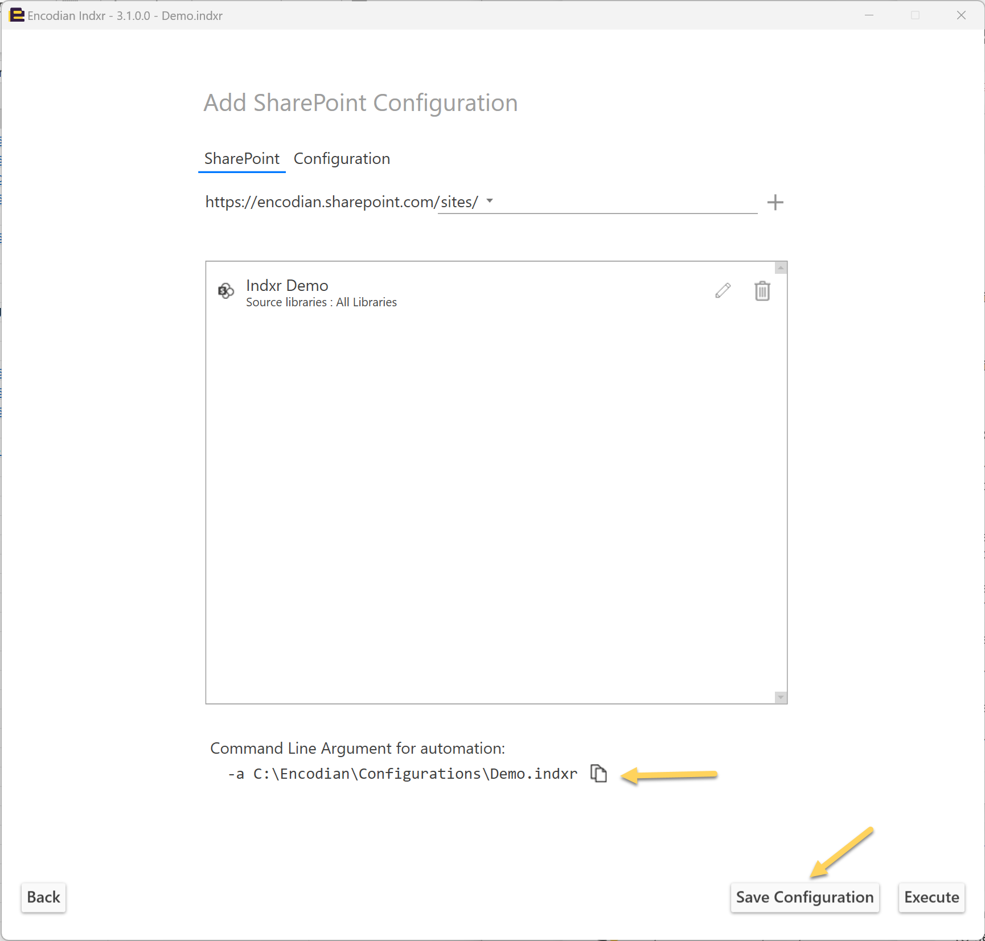Click the pencil edit icon for Indxr Demo
985x941 pixels.
[x=723, y=290]
